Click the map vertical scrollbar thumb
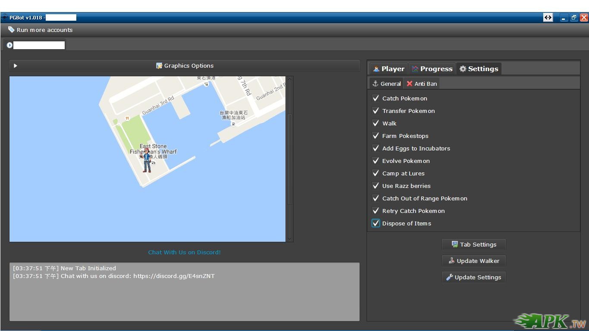The width and height of the screenshot is (589, 331). pyautogui.click(x=290, y=159)
